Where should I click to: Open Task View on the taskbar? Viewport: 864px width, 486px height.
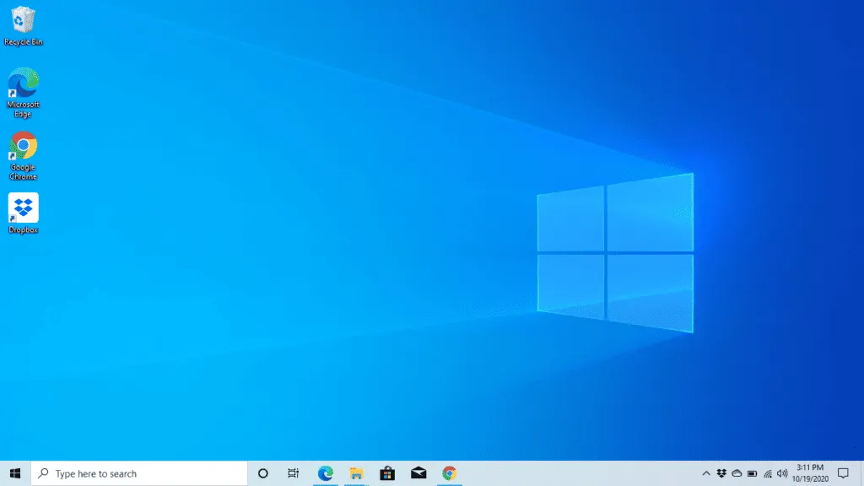(x=293, y=473)
